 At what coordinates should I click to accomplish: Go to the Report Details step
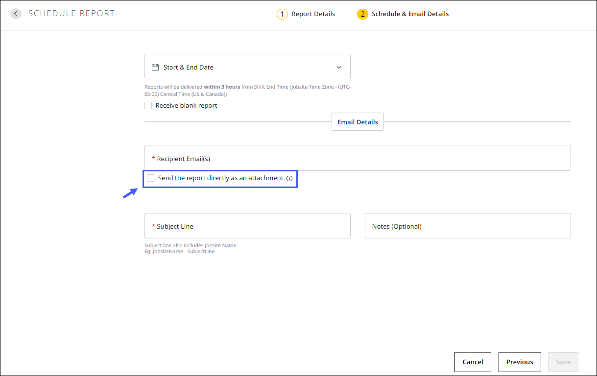[313, 14]
